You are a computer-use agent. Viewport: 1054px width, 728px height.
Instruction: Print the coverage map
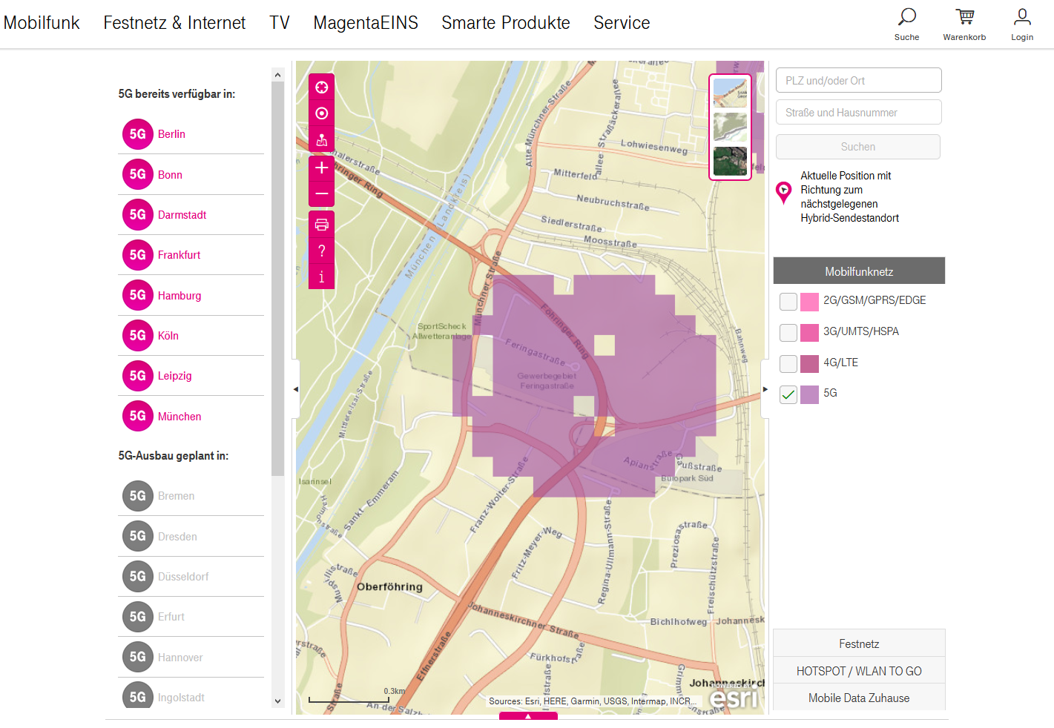[321, 225]
